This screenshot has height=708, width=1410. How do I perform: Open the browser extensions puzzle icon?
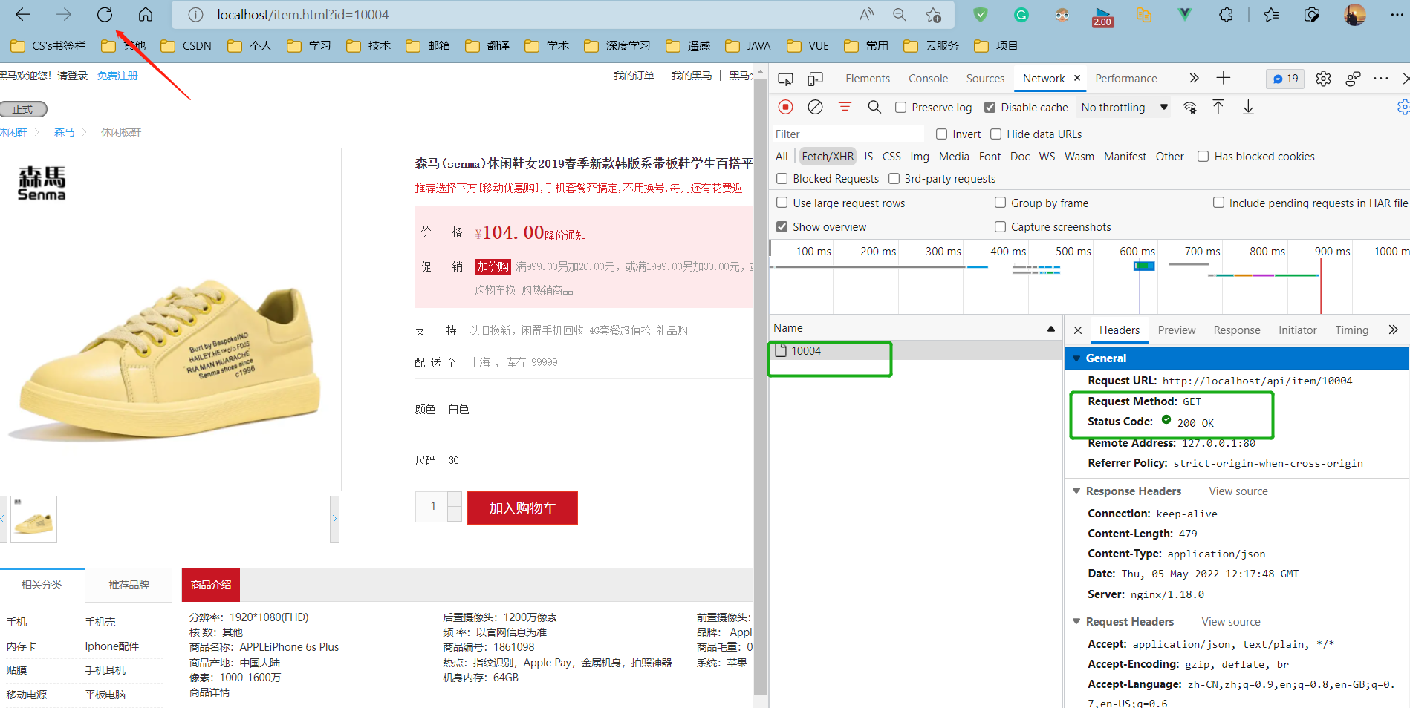pos(1226,15)
